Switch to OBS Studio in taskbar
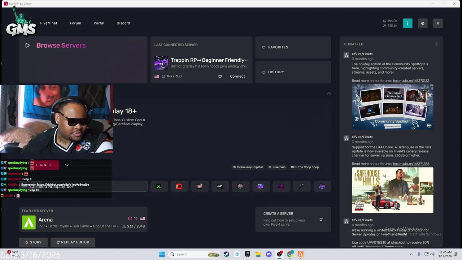 click(x=279, y=254)
